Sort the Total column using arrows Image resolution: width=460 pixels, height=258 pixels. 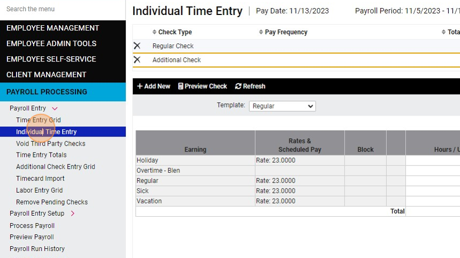pyautogui.click(x=443, y=32)
